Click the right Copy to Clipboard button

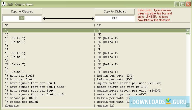(115, 11)
